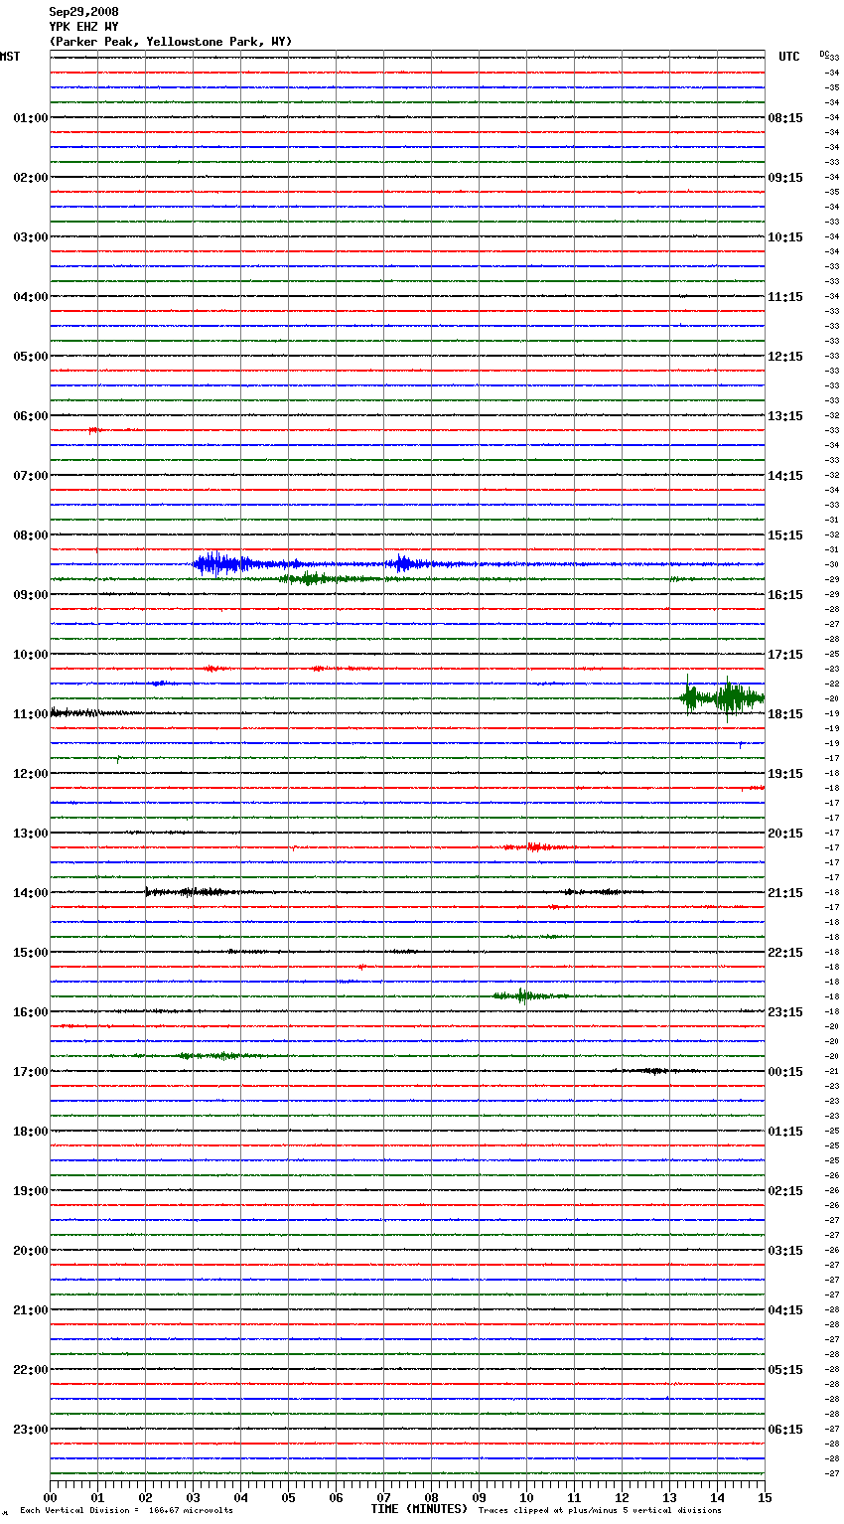The height and width of the screenshot is (1524, 844).
Task: Select the large green burst on the 10:45 trace
Action: (722, 697)
